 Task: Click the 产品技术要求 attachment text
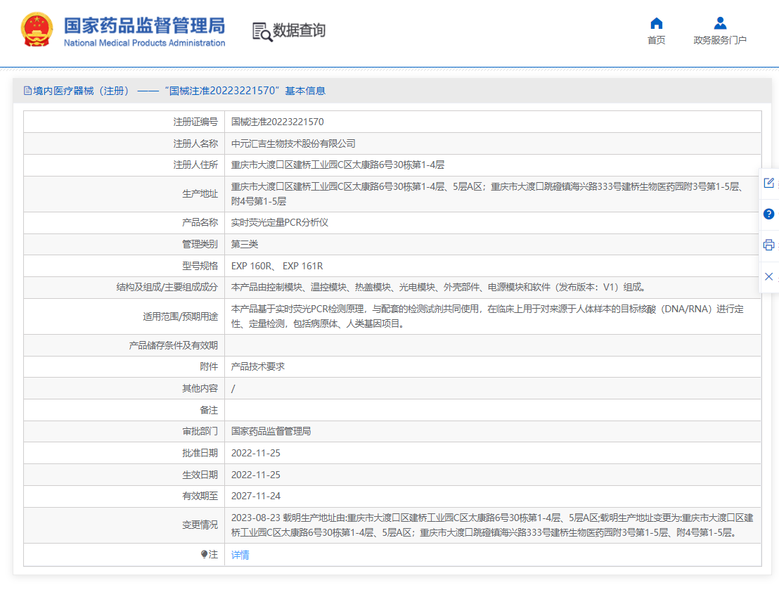point(258,366)
